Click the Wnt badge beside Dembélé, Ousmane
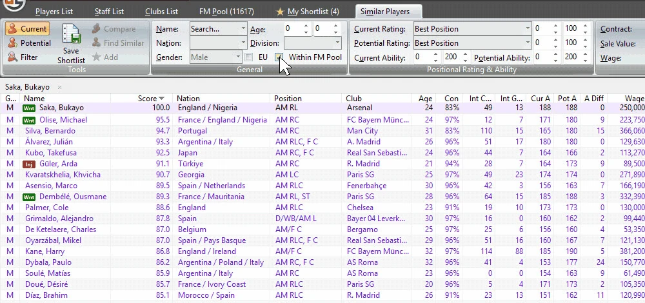This screenshot has height=303, width=645. 29,197
